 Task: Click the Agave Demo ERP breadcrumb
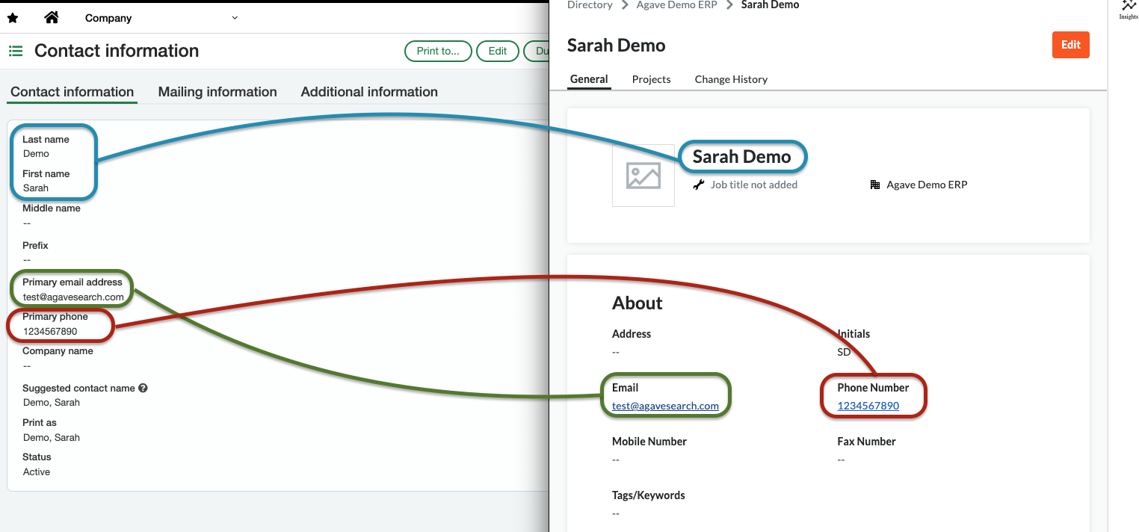pyautogui.click(x=676, y=5)
